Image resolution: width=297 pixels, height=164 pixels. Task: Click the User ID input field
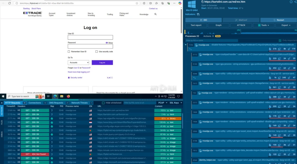pos(90,37)
